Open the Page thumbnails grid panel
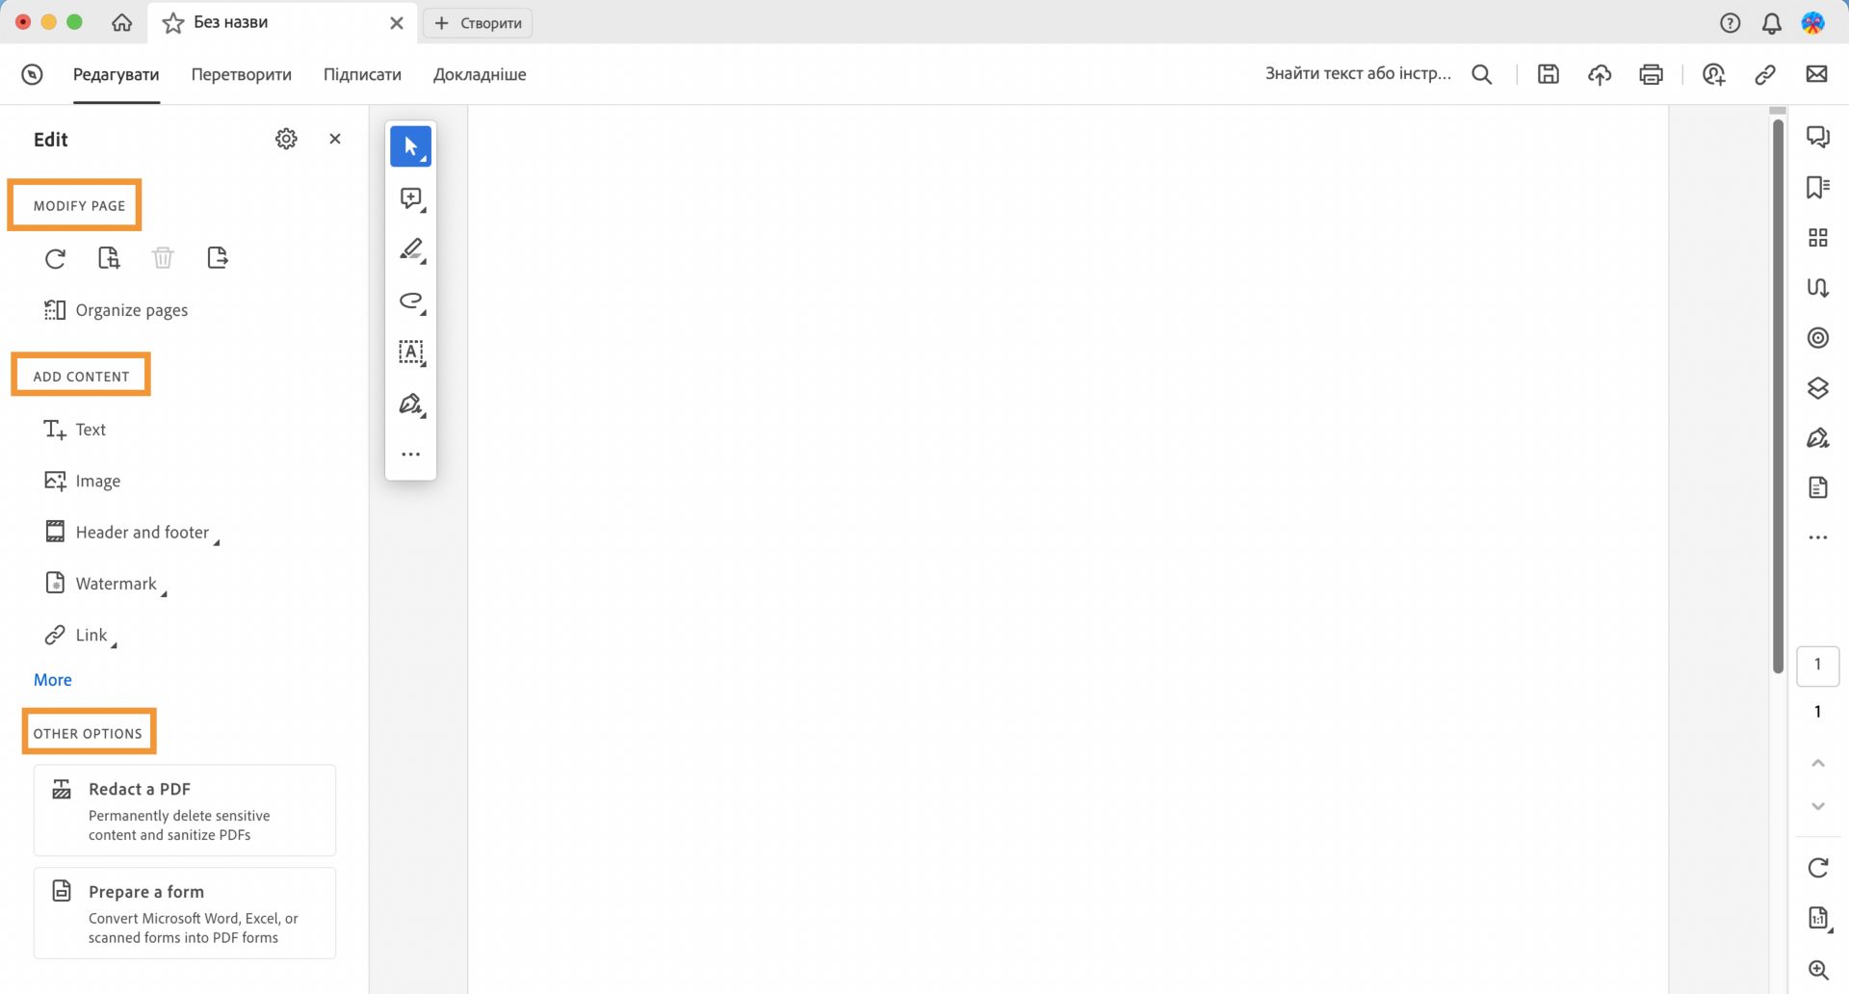The height and width of the screenshot is (994, 1849). (x=1818, y=238)
